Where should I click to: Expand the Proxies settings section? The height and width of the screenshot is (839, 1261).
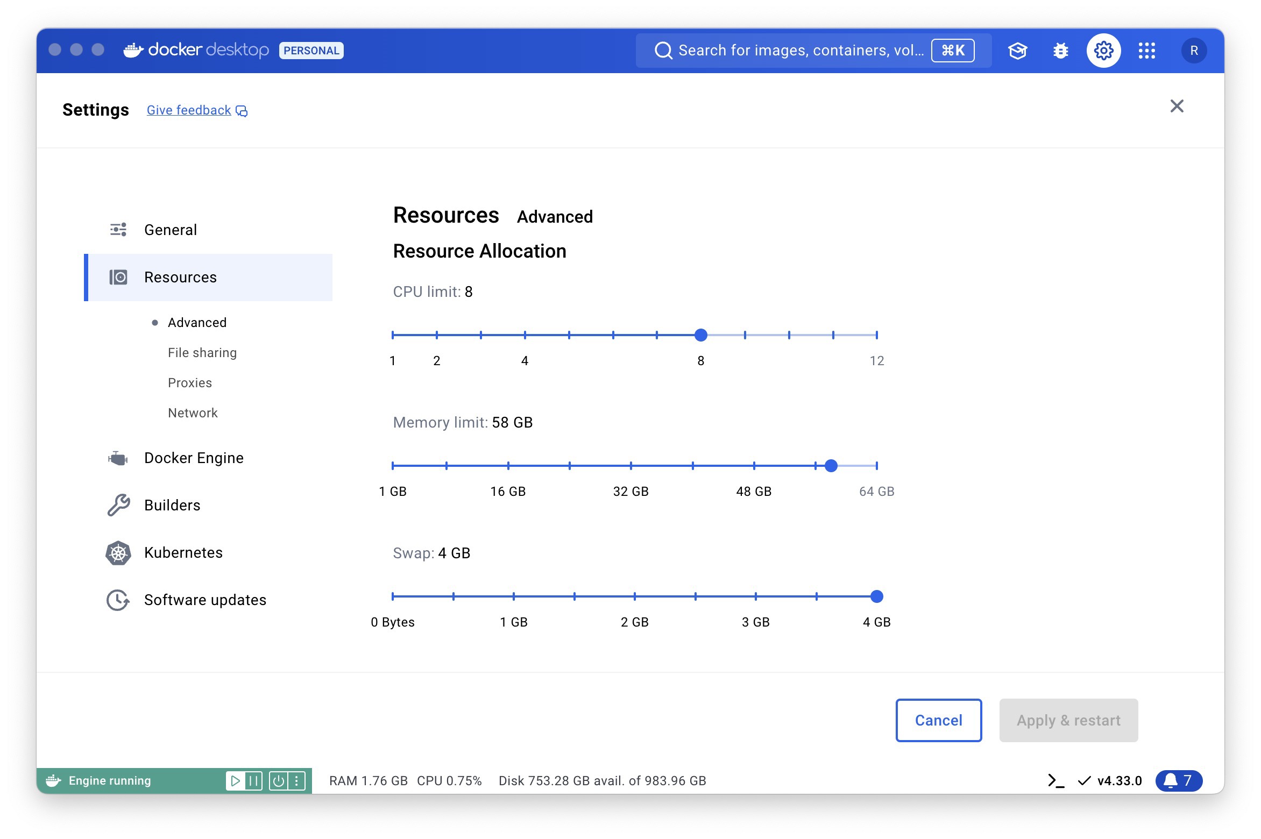[x=189, y=382]
